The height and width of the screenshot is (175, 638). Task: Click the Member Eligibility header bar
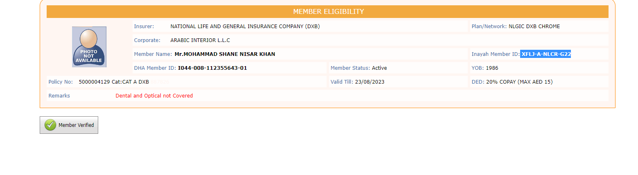[x=328, y=11]
